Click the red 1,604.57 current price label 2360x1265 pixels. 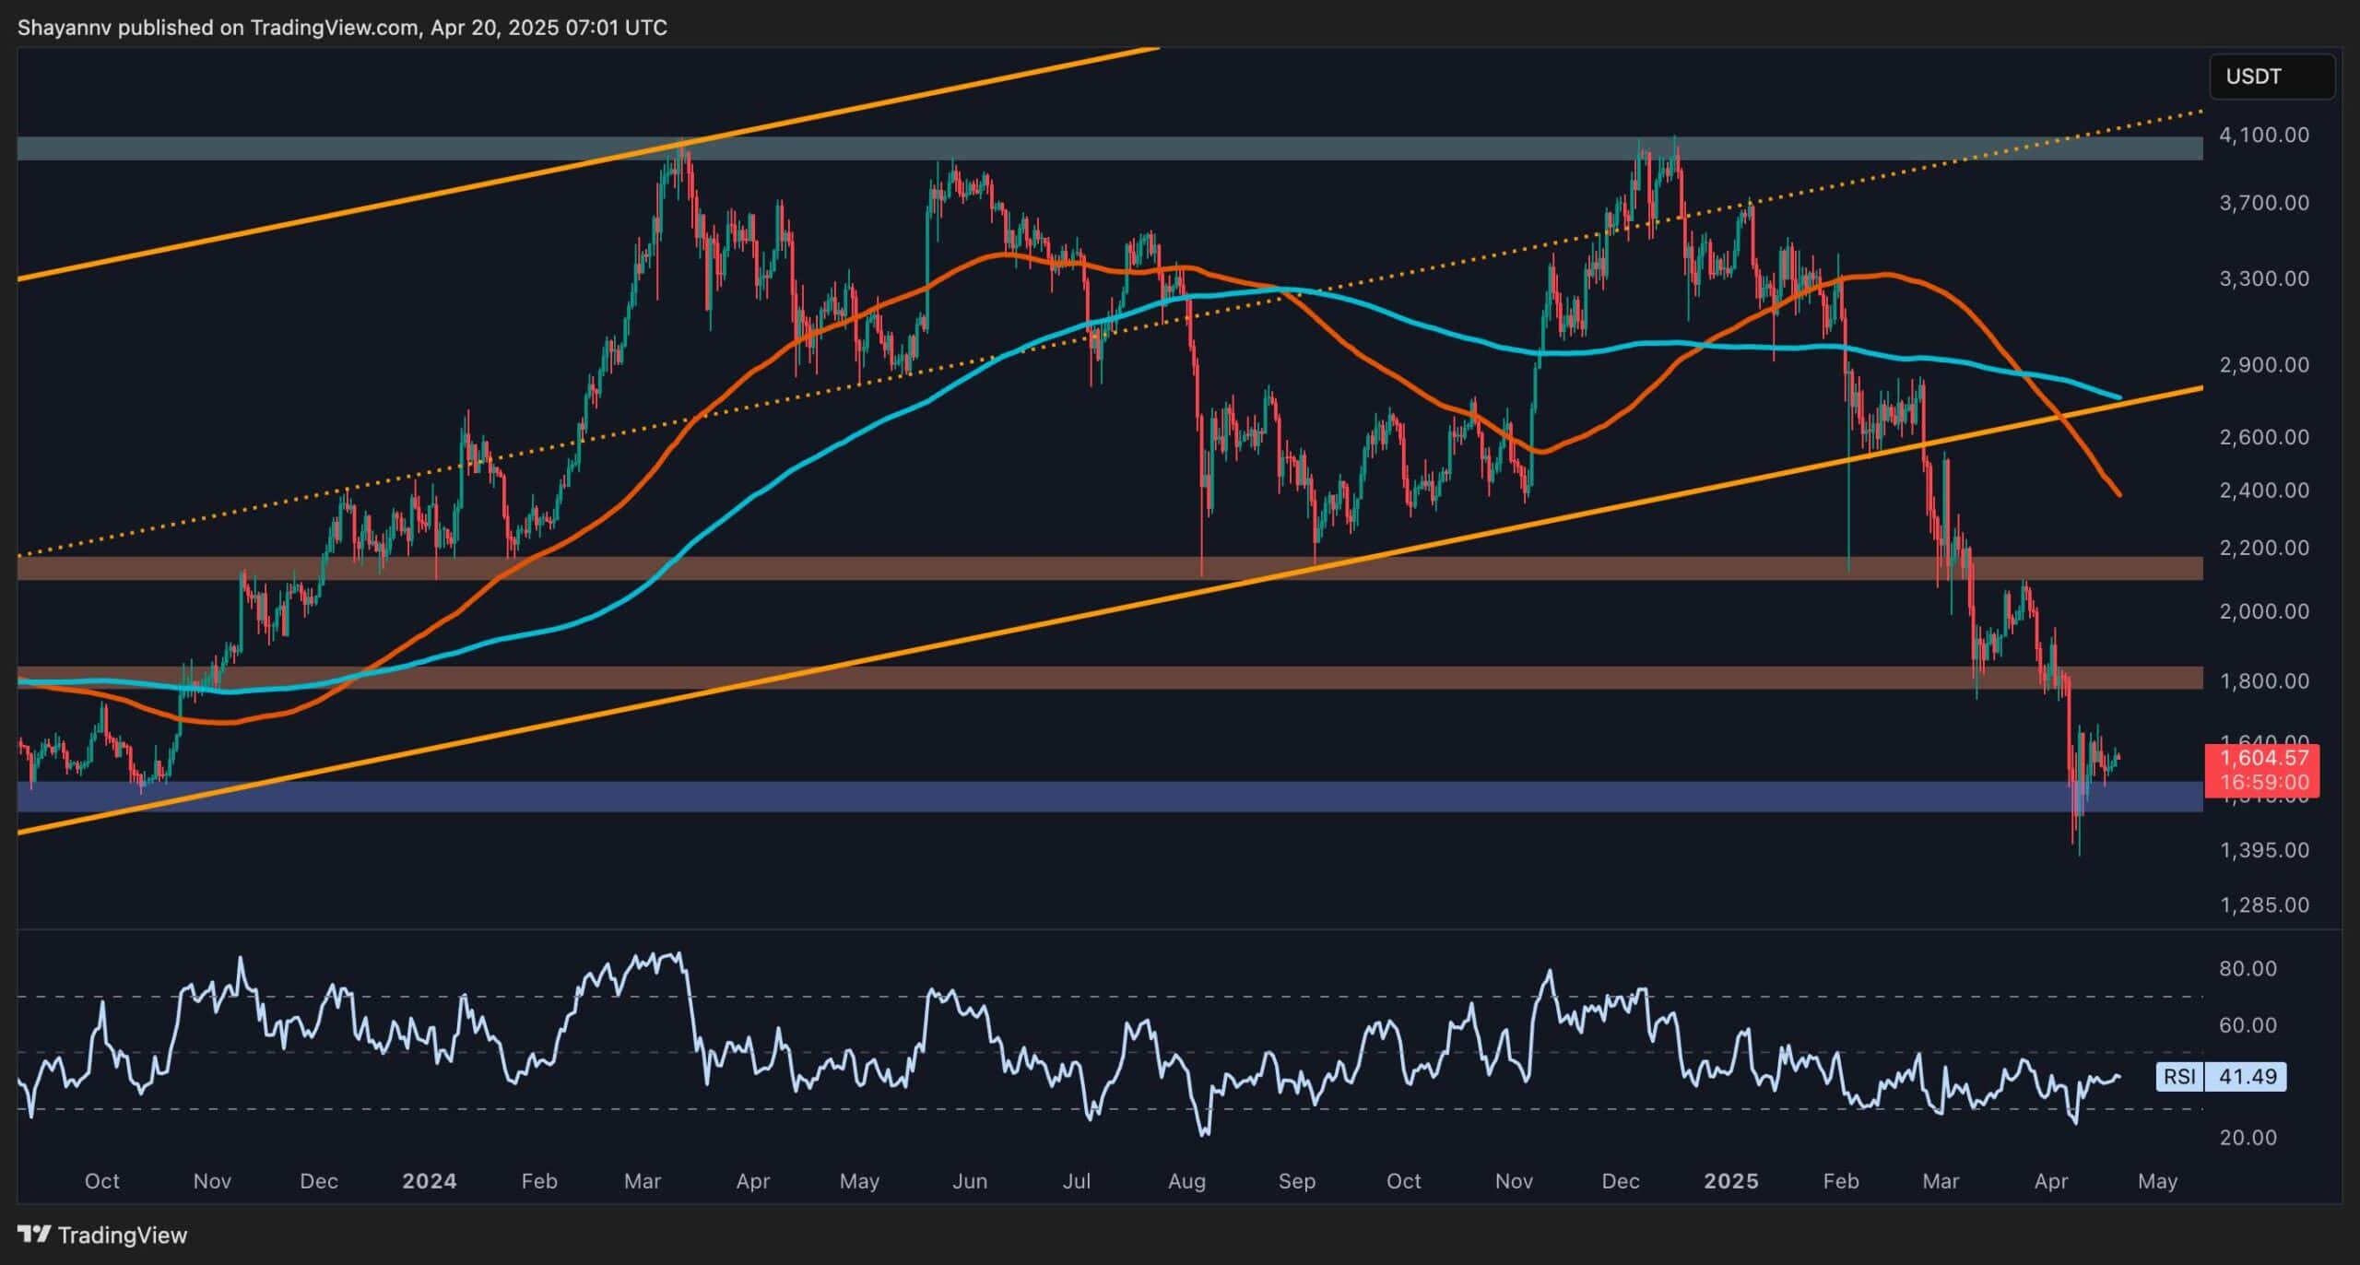pos(2263,758)
